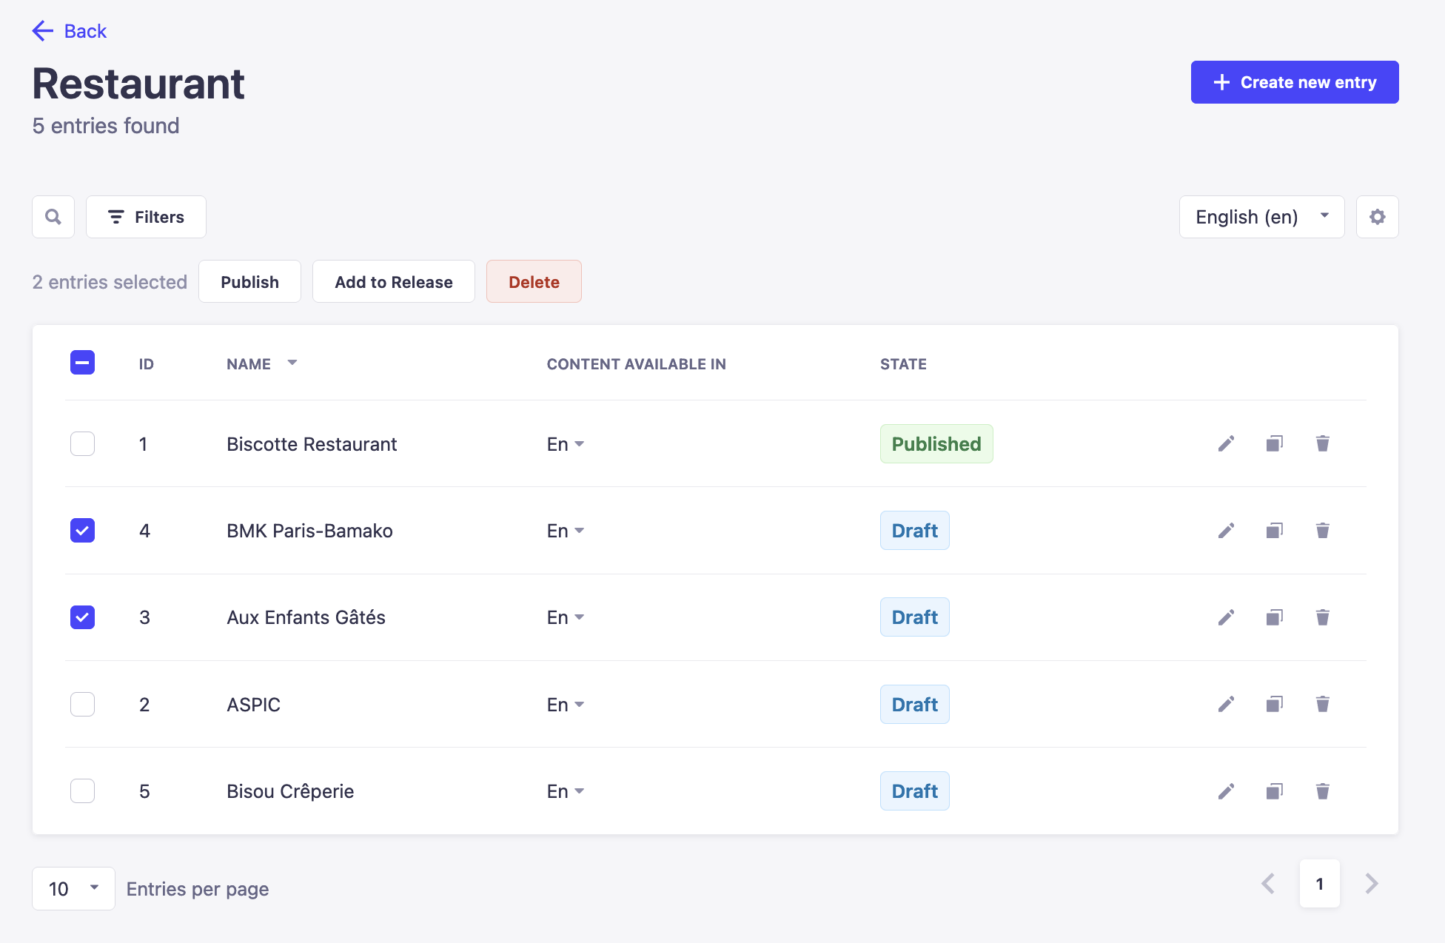
Task: Delete the ASPIC entry using the trash icon
Action: tap(1322, 704)
